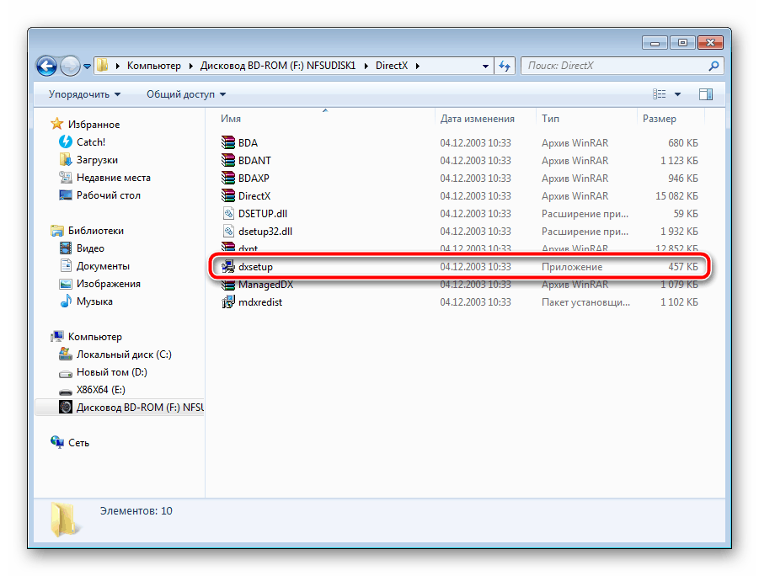
Task: Select the BDA WinRAR archive
Action: pos(248,143)
